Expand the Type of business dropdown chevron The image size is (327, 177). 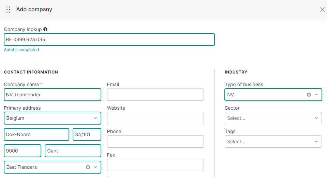click(x=316, y=95)
